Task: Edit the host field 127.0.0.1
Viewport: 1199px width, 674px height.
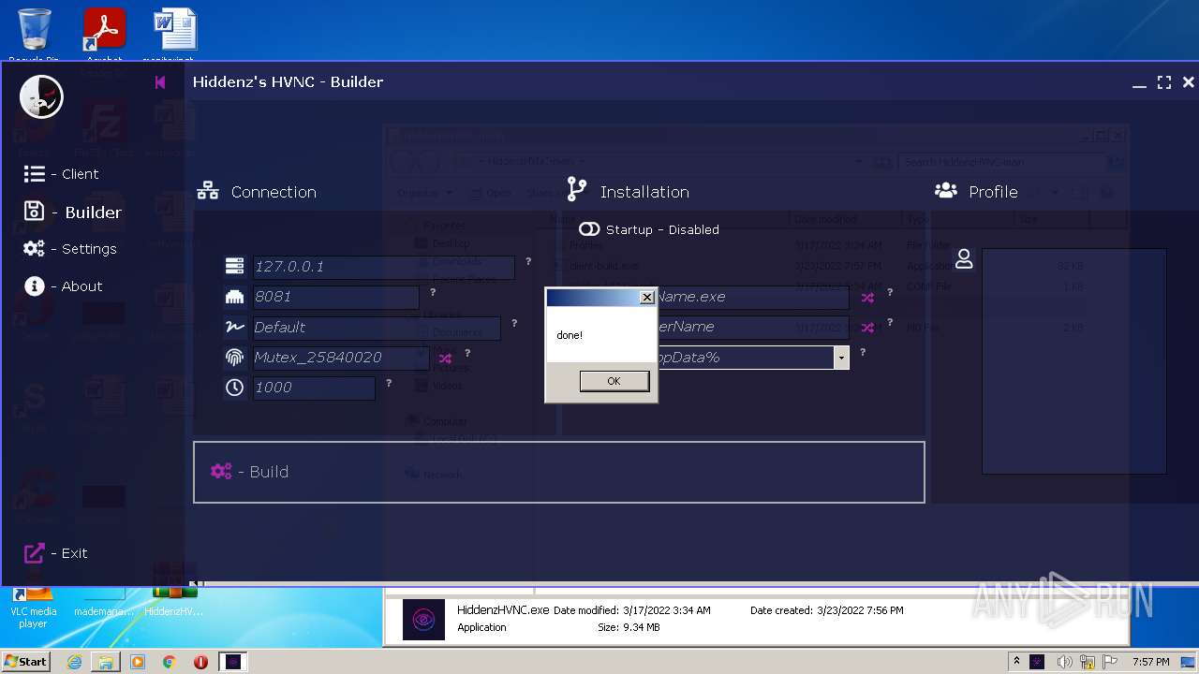Action: pyautogui.click(x=383, y=267)
